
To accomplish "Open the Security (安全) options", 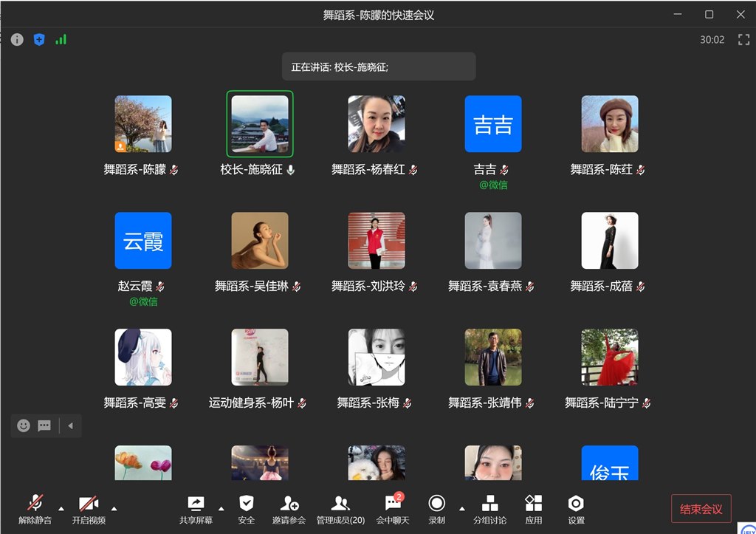I will tap(247, 508).
